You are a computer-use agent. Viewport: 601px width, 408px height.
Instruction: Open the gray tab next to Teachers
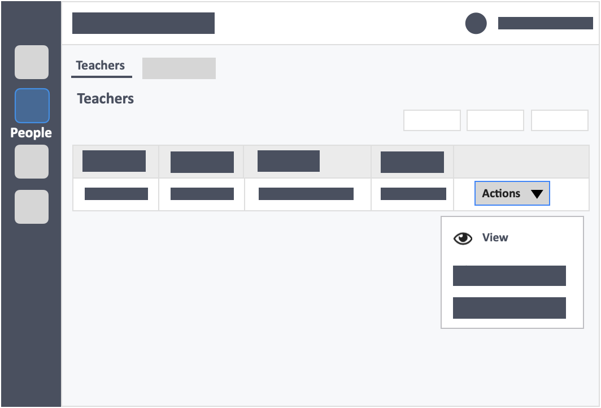179,68
